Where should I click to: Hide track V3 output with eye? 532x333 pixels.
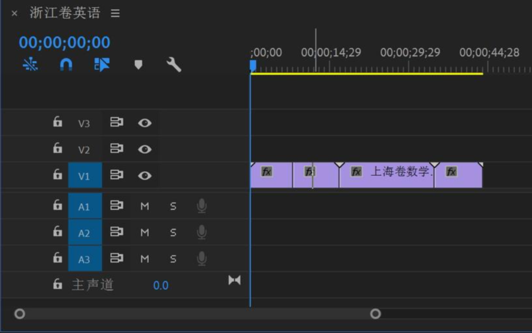[x=145, y=123]
